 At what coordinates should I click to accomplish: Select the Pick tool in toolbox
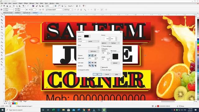coord(2,13)
